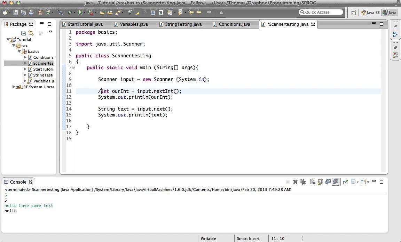The height and width of the screenshot is (242, 401).
Task: Open the Run dropdown arrow
Action: click(x=85, y=12)
